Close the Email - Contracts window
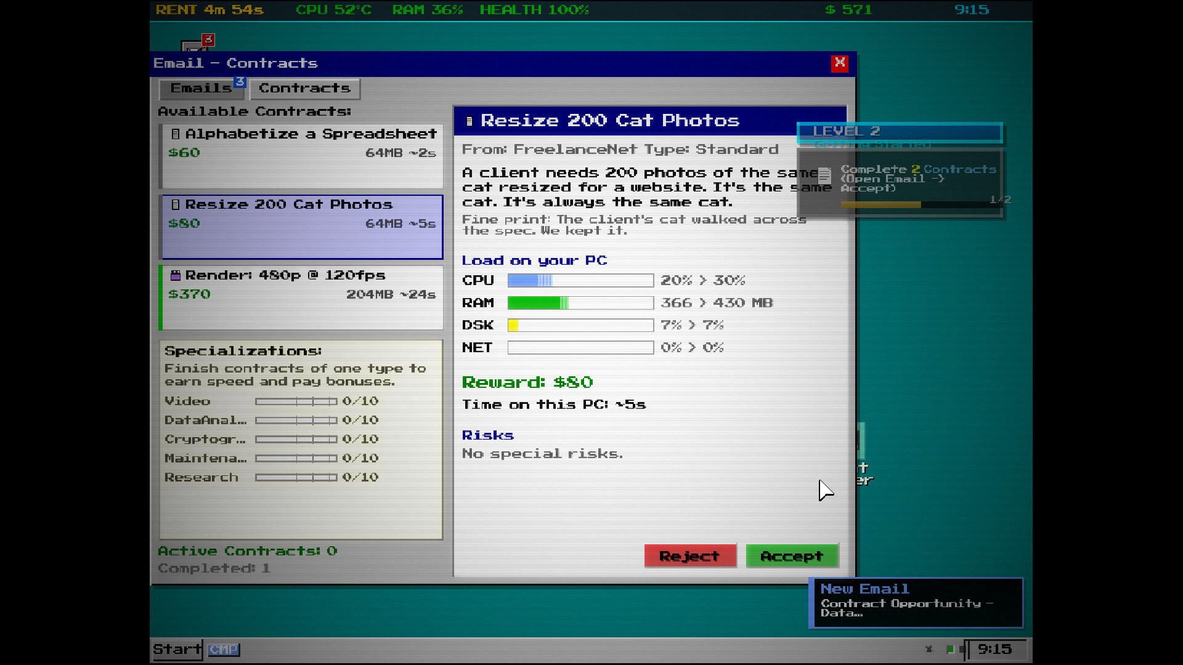This screenshot has width=1183, height=665. click(x=840, y=63)
